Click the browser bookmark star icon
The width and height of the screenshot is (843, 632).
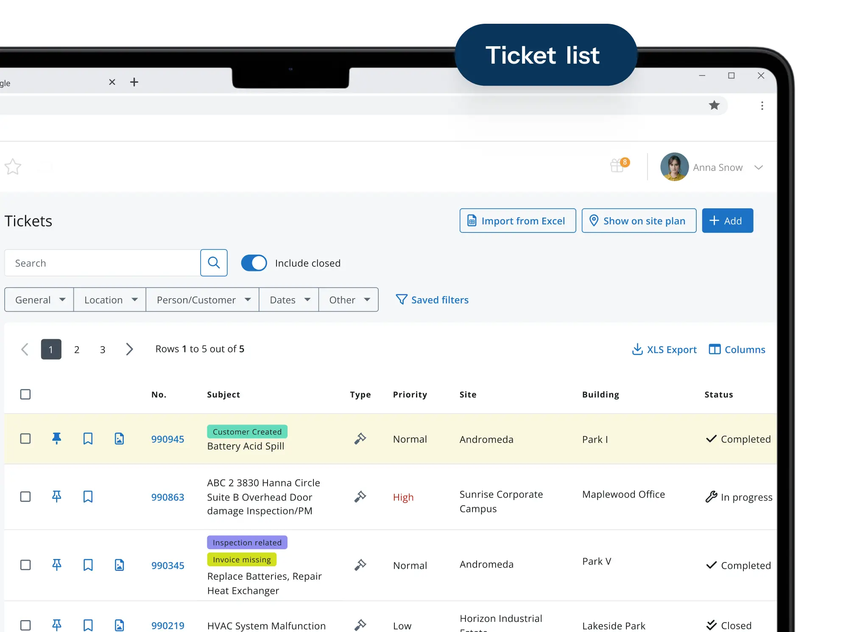pos(714,105)
